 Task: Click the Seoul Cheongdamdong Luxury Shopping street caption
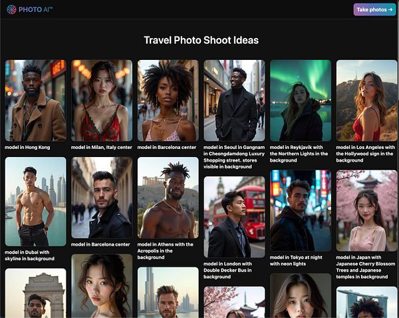pyautogui.click(x=234, y=157)
